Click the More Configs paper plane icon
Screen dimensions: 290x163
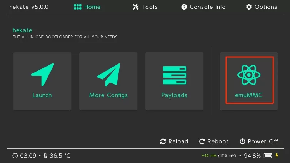point(108,75)
